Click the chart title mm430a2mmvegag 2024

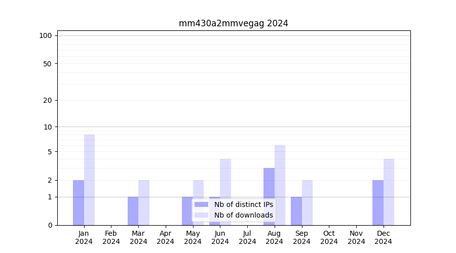tap(233, 23)
